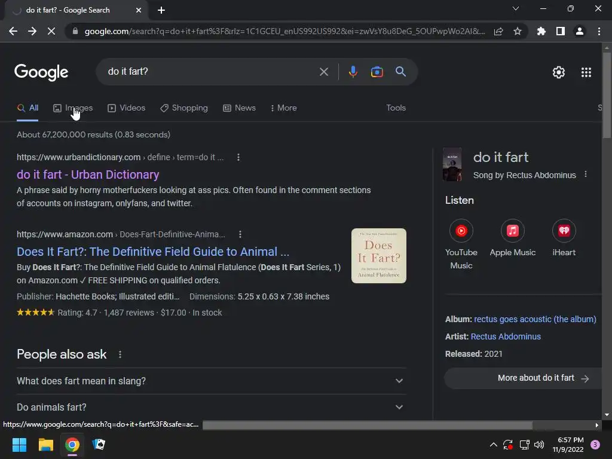This screenshot has width=612, height=459.
Task: Submit search with the magnifier icon
Action: 401,72
